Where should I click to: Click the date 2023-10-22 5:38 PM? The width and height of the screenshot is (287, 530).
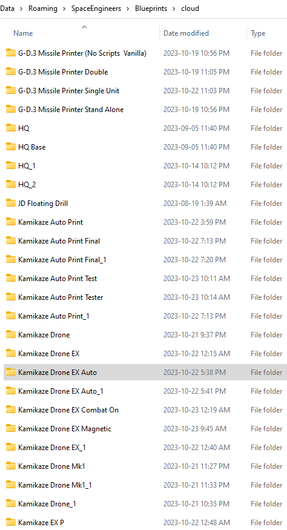[194, 372]
